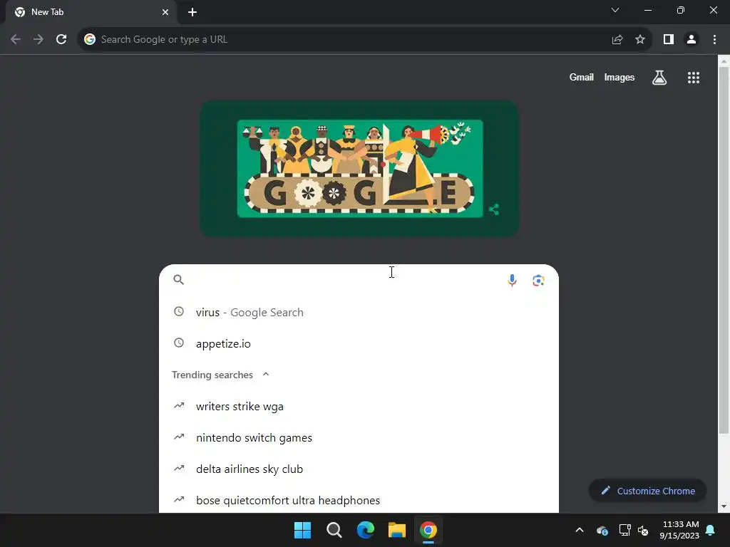
Task: Click the browser forward arrow
Action: click(x=38, y=40)
